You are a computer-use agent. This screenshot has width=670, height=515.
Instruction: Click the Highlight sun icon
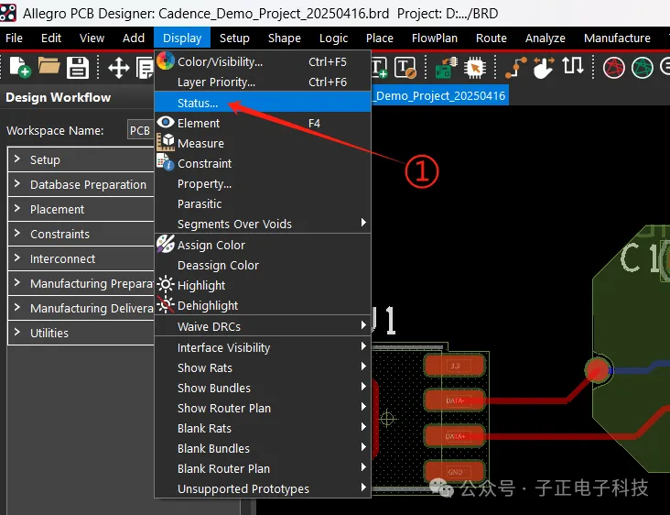click(166, 284)
